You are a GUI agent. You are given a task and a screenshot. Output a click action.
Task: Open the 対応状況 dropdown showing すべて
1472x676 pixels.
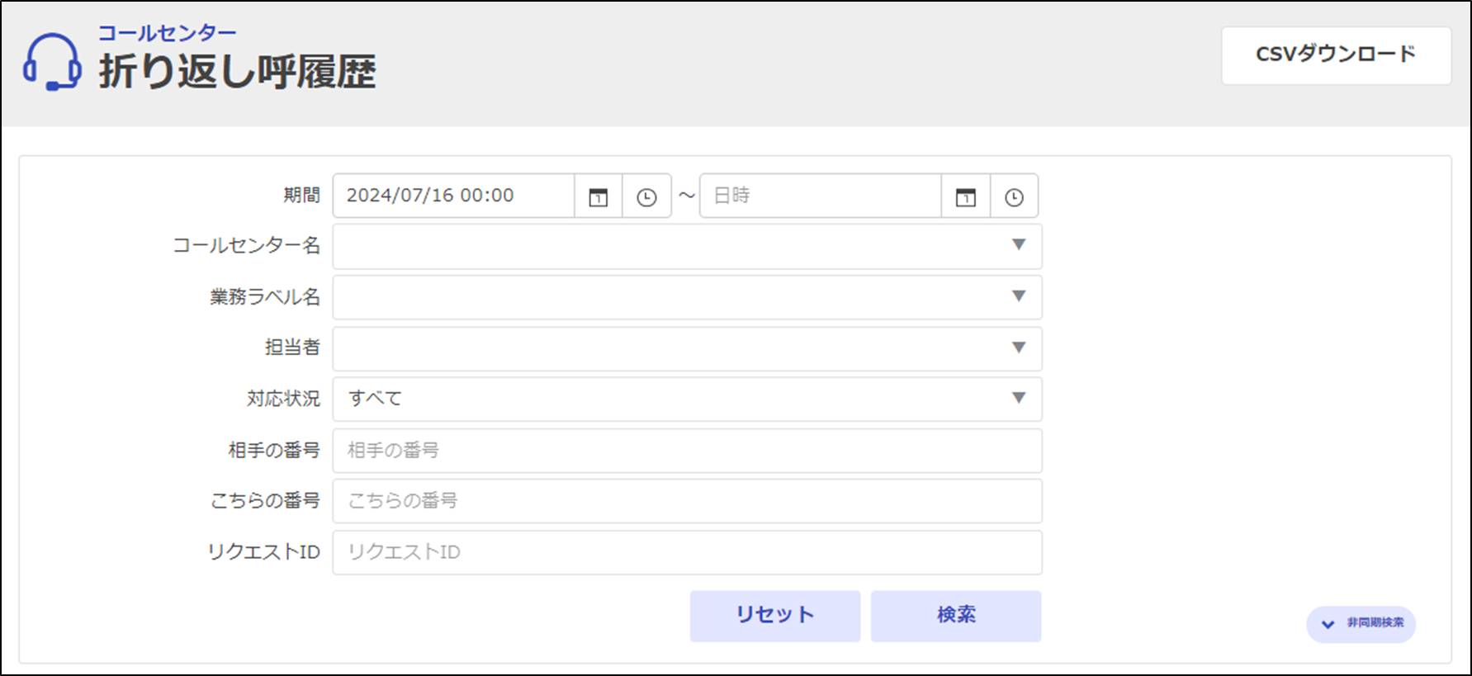pos(688,399)
